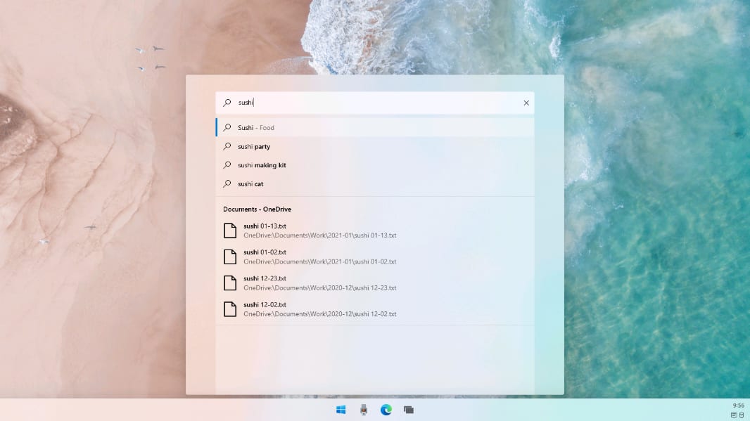Launch Microsoft Edge from the taskbar
750x421 pixels.
coord(386,410)
